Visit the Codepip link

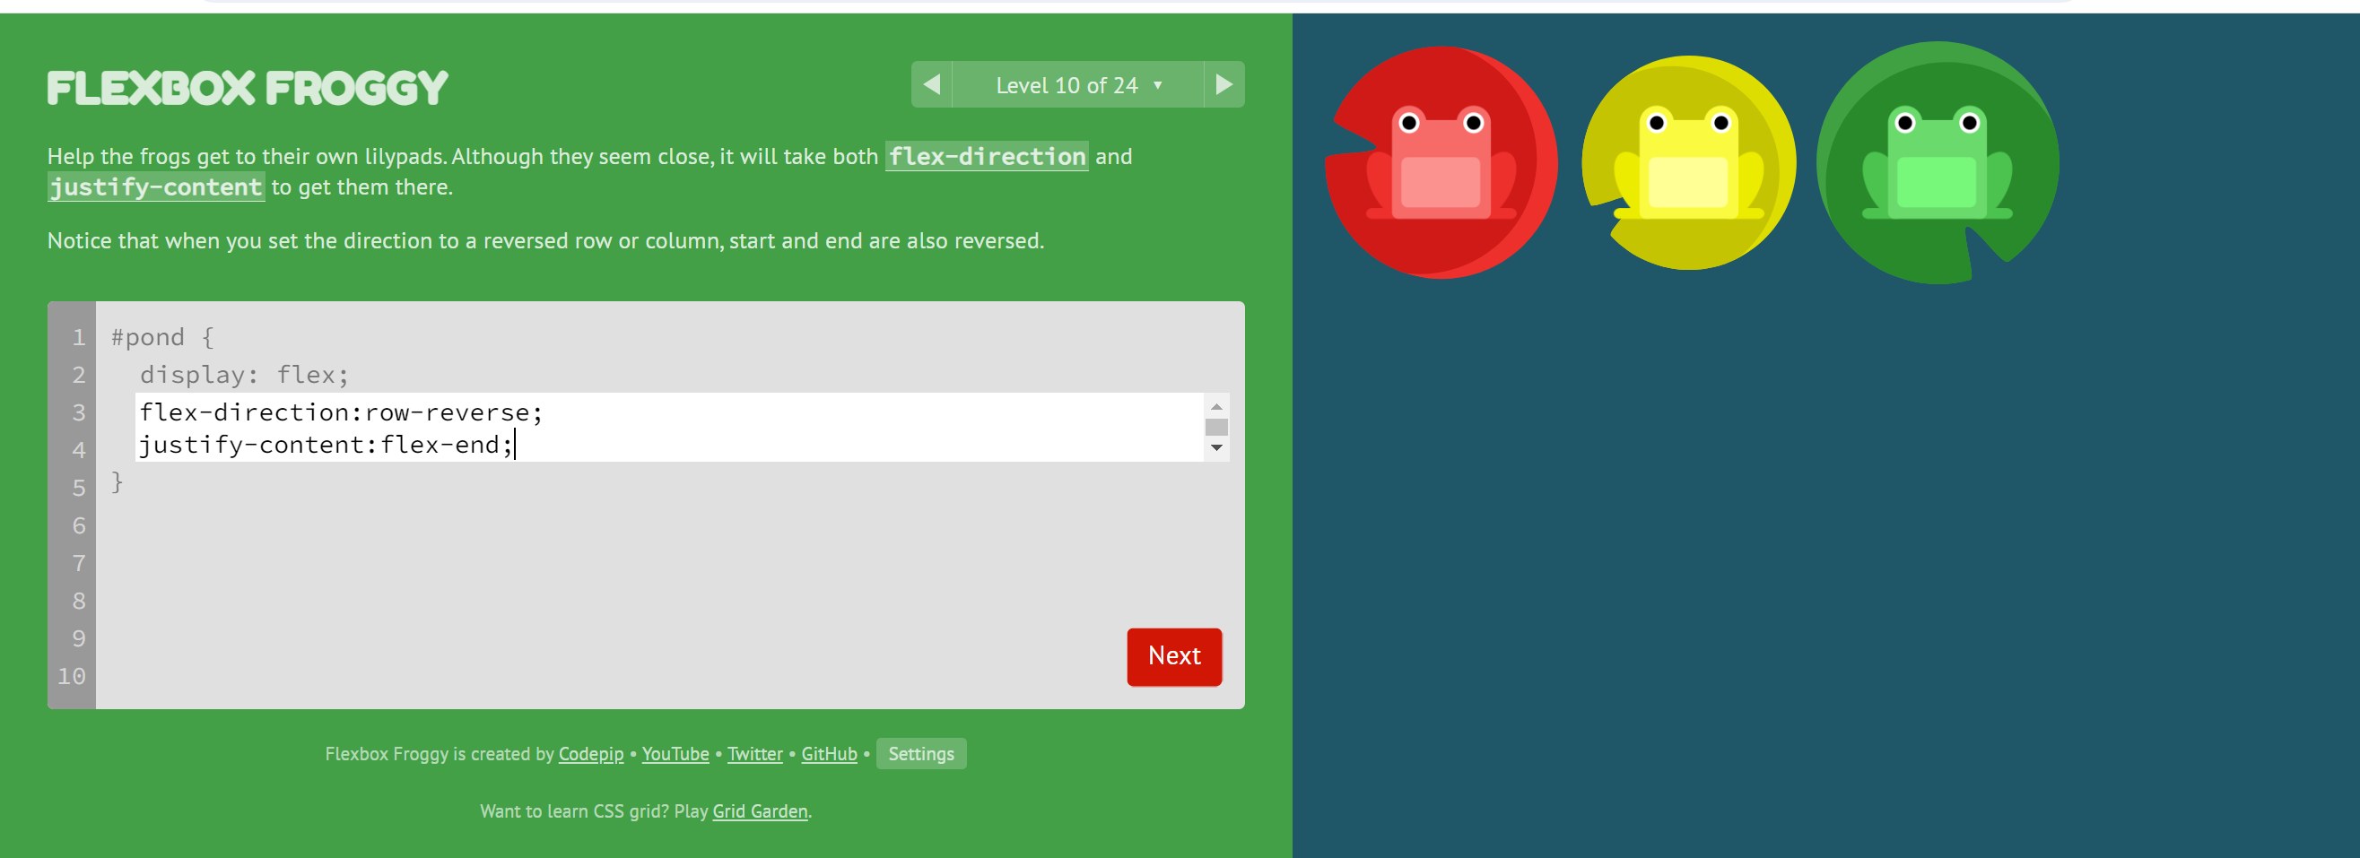pyautogui.click(x=590, y=753)
